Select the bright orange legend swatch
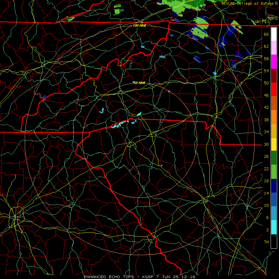 coord(274,117)
